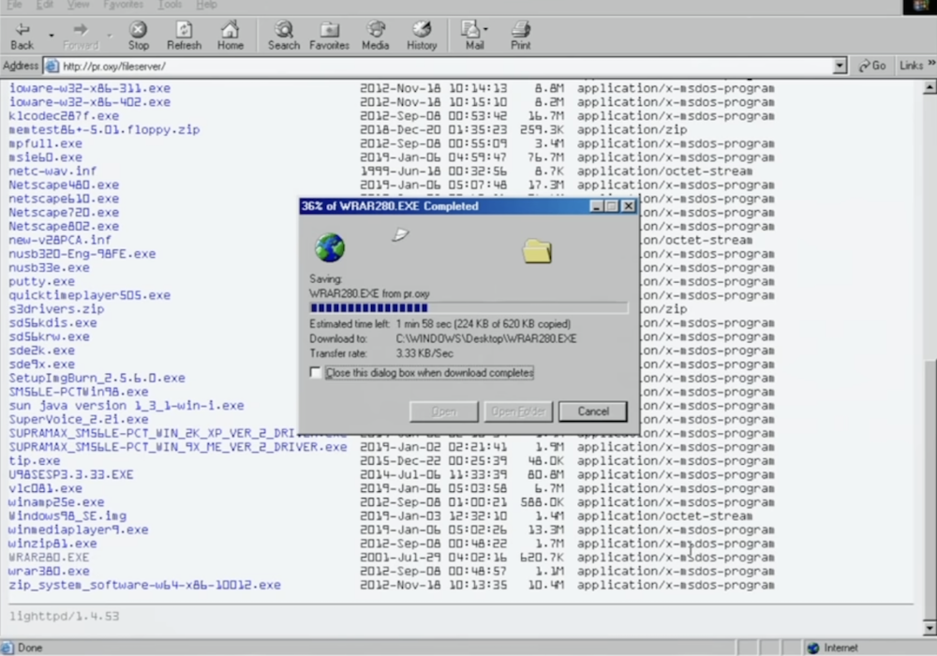Open the tip.exe link
This screenshot has height=656, width=937.
[34, 461]
